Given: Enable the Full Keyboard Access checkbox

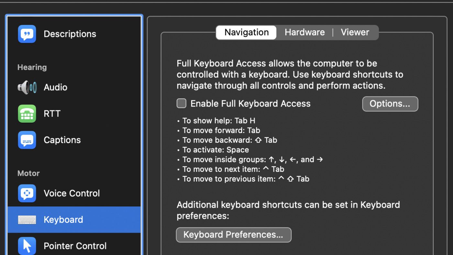Looking at the screenshot, I should pos(182,104).
